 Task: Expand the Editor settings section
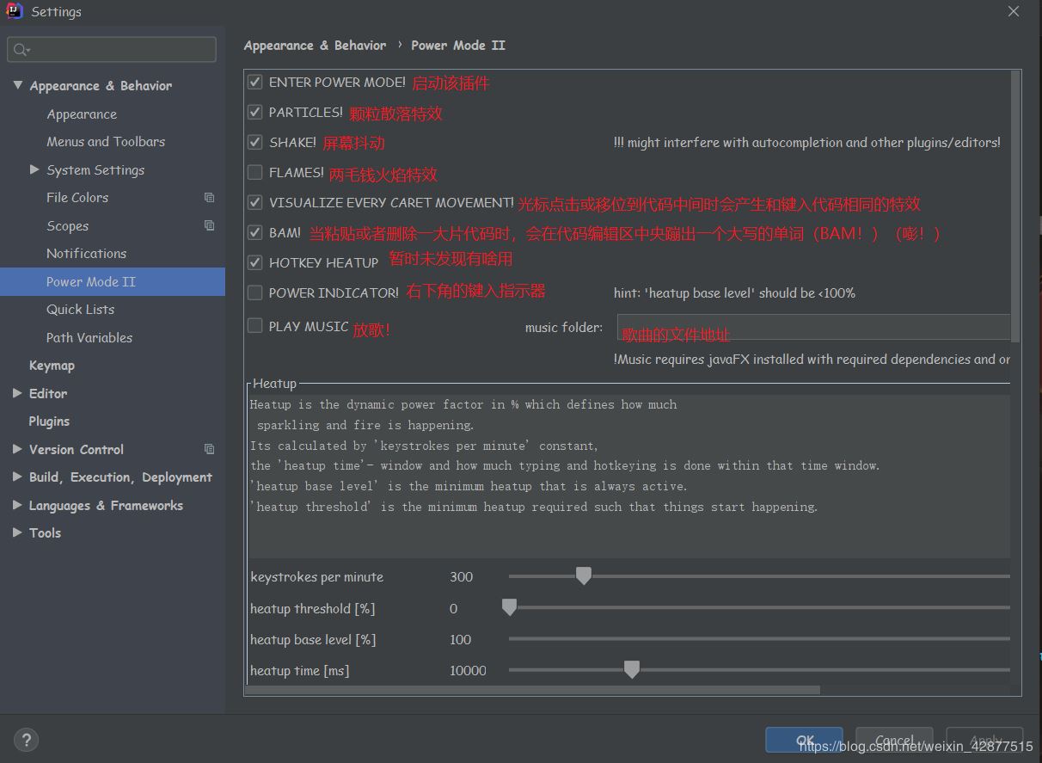(17, 393)
